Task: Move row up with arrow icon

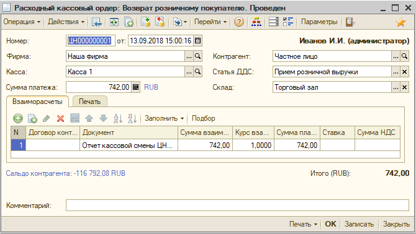Action: (89, 118)
